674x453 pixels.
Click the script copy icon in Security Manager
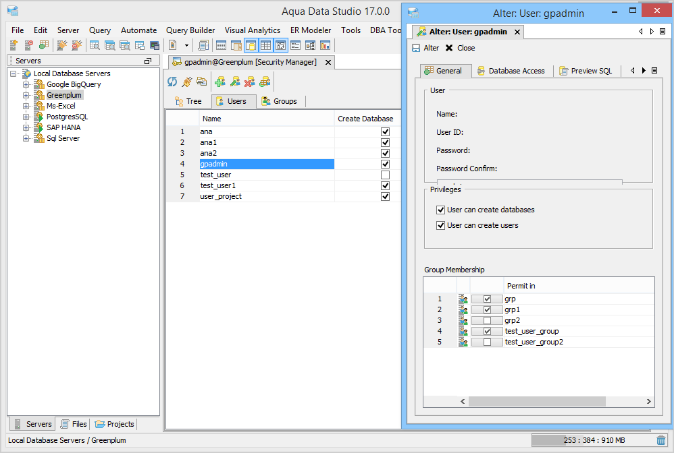(202, 82)
